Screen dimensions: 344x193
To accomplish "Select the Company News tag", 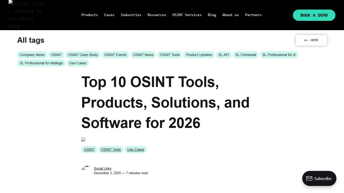I will (32, 55).
